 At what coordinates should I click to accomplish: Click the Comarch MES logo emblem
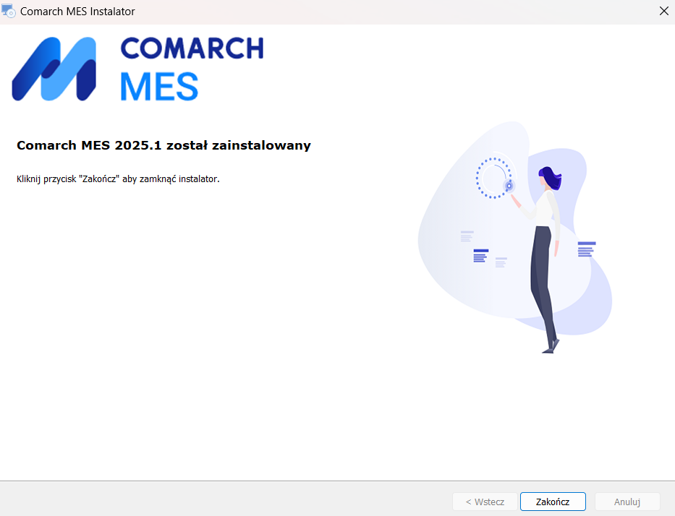(x=54, y=69)
